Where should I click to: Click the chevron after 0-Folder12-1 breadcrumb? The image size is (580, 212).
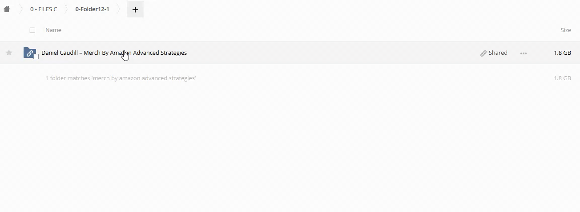pos(118,9)
